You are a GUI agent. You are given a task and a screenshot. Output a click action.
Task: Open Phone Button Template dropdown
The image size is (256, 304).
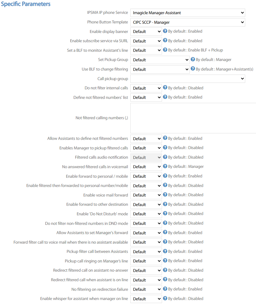tap(188, 22)
